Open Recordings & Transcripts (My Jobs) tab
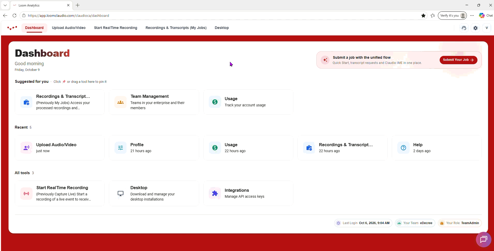 tap(176, 28)
